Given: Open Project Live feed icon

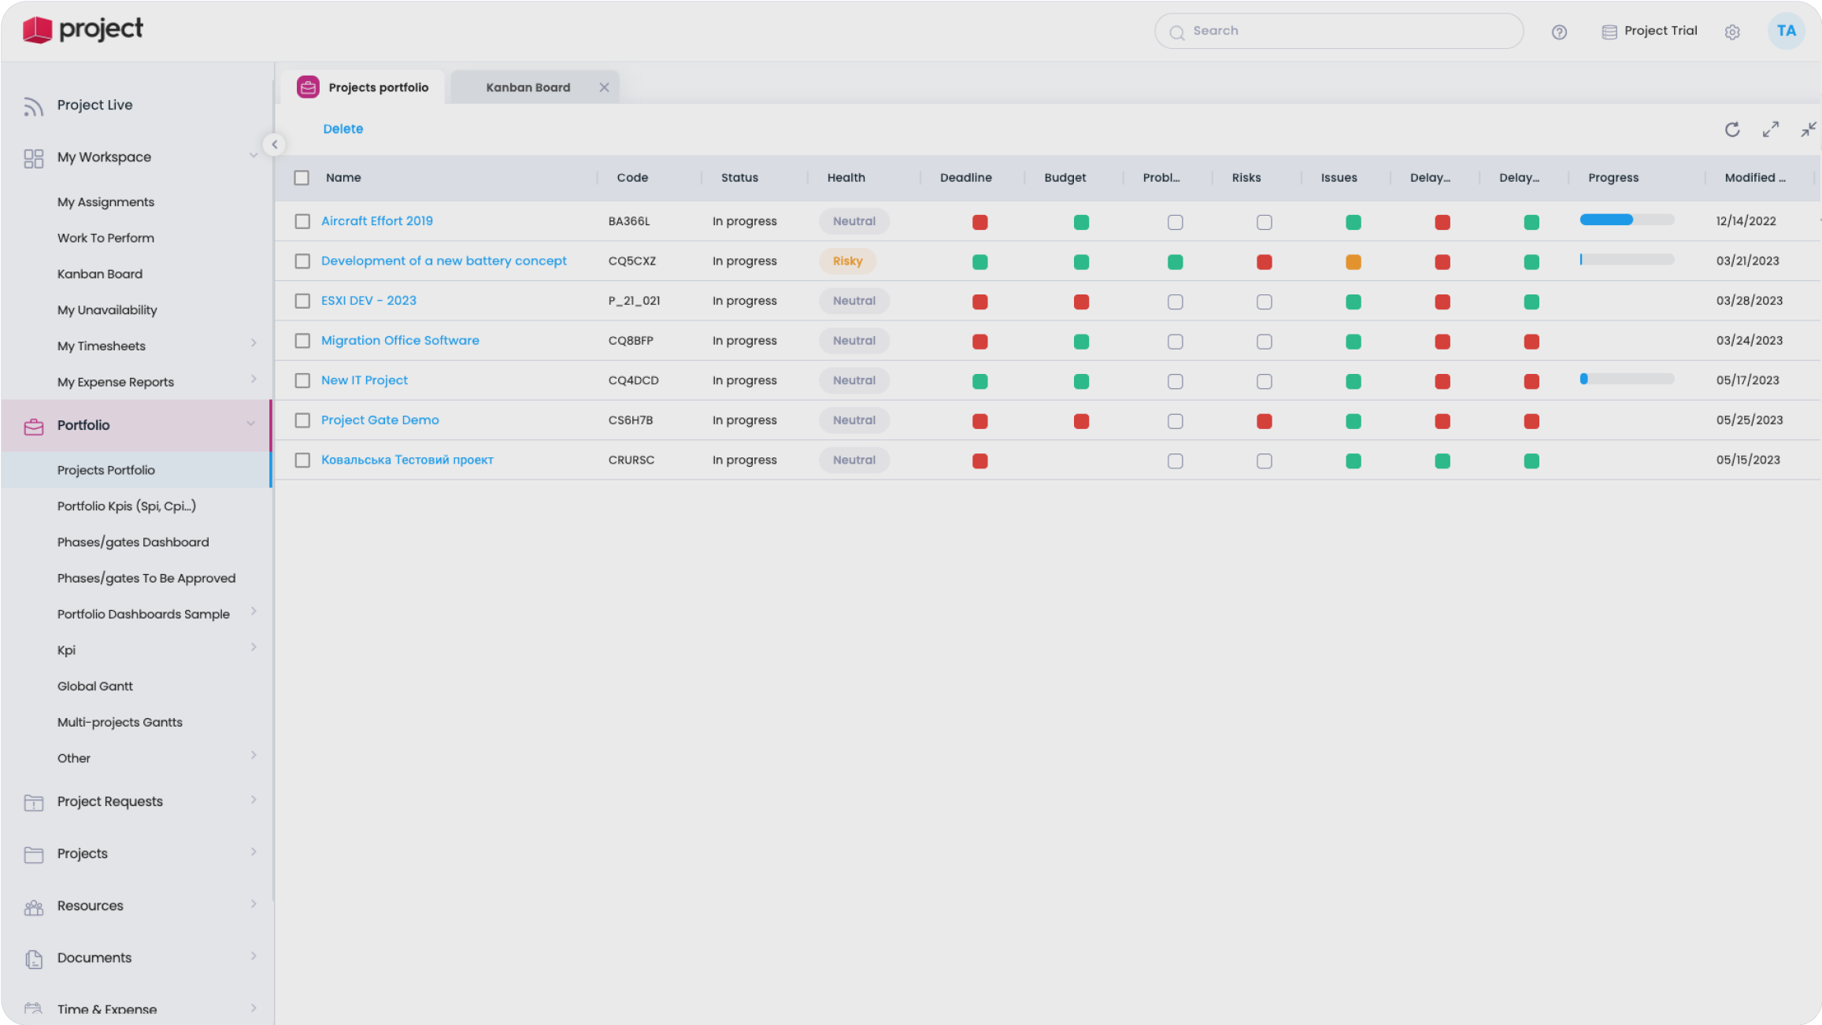Looking at the screenshot, I should pyautogui.click(x=33, y=105).
